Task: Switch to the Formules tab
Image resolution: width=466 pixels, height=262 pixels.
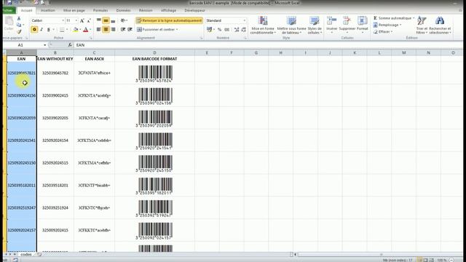Action: [100, 10]
